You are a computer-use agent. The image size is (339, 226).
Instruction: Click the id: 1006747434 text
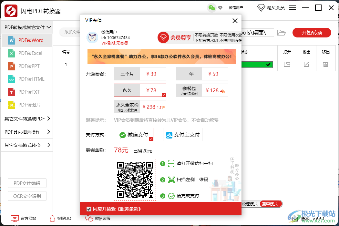[116, 38]
